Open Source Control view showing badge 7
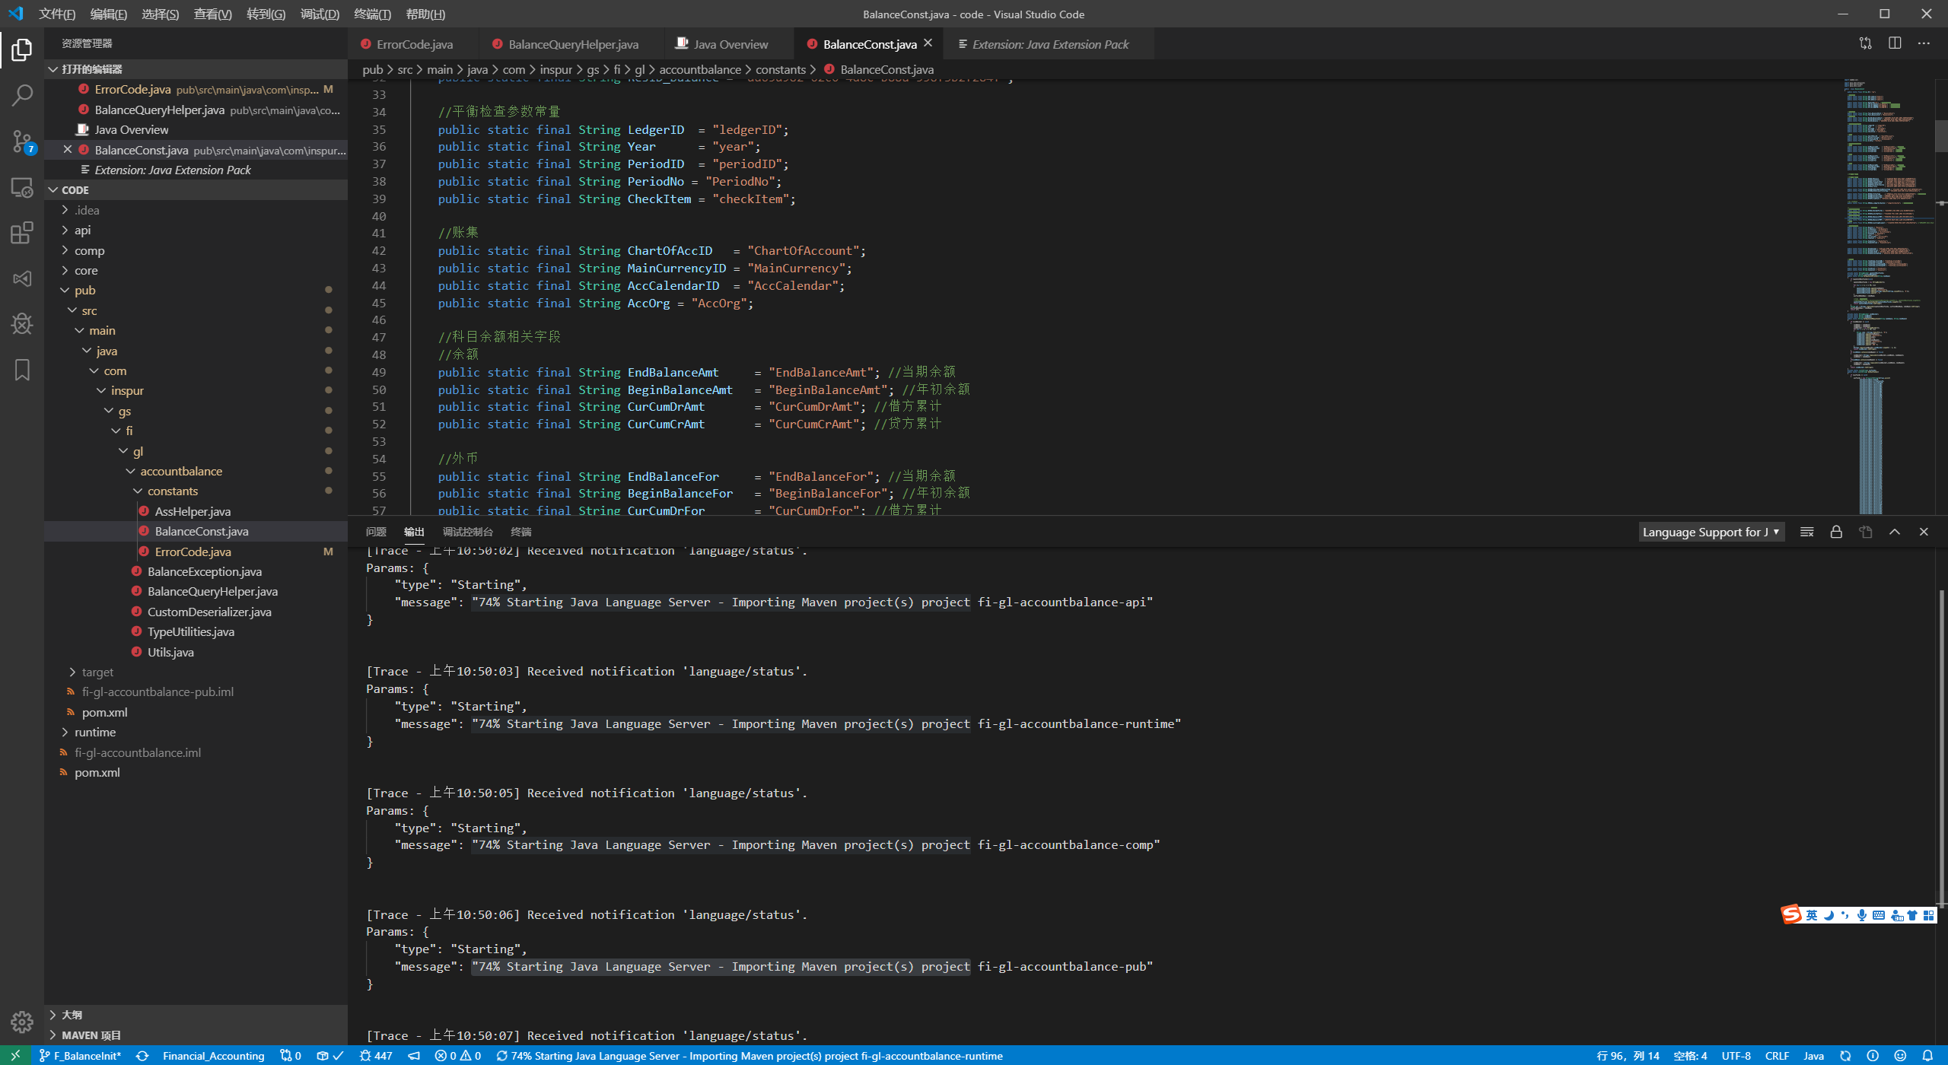The width and height of the screenshot is (1948, 1065). click(x=21, y=141)
